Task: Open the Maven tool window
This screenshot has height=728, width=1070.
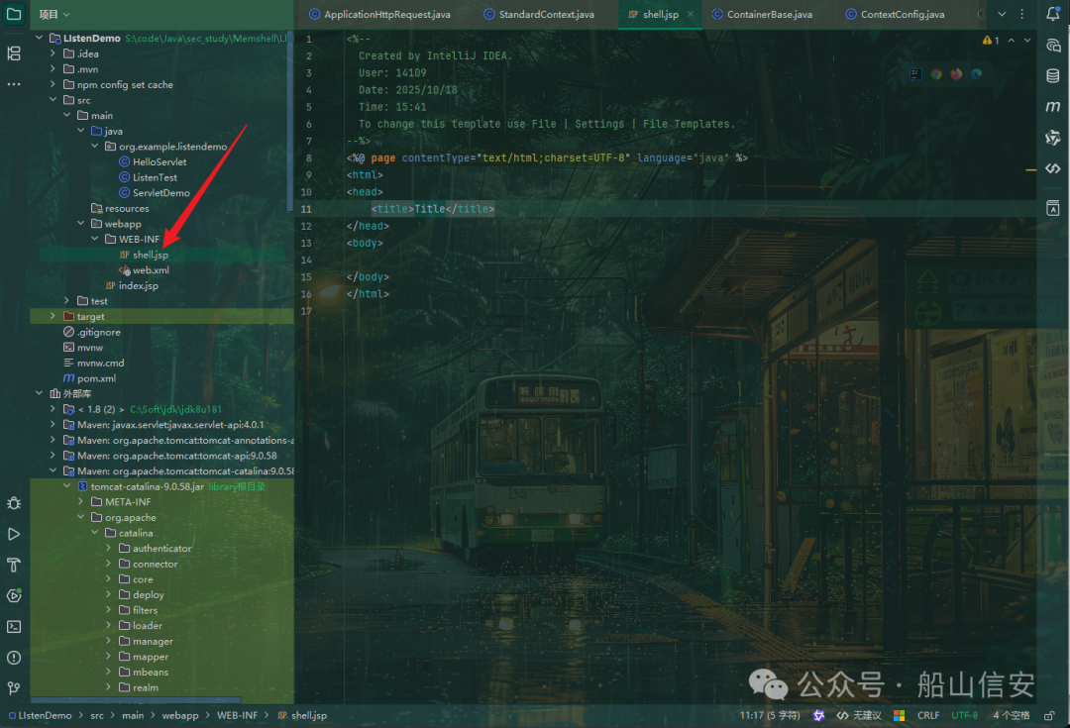Action: coord(1053,106)
